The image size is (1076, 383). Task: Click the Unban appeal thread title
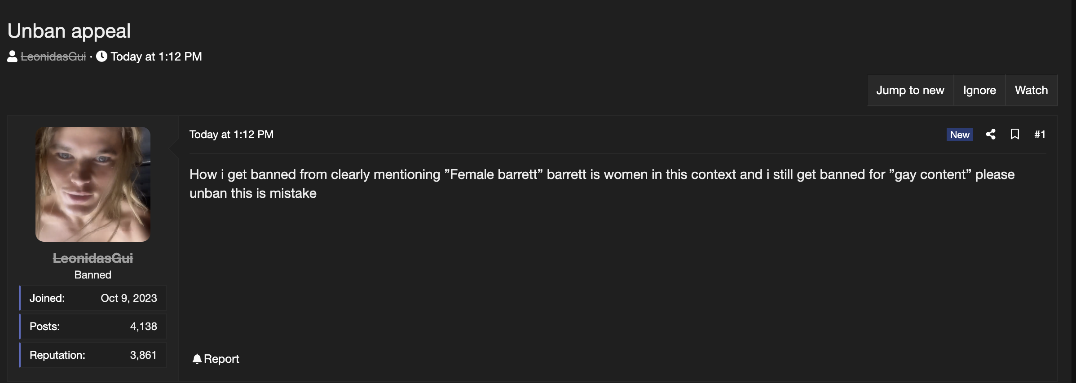point(69,31)
